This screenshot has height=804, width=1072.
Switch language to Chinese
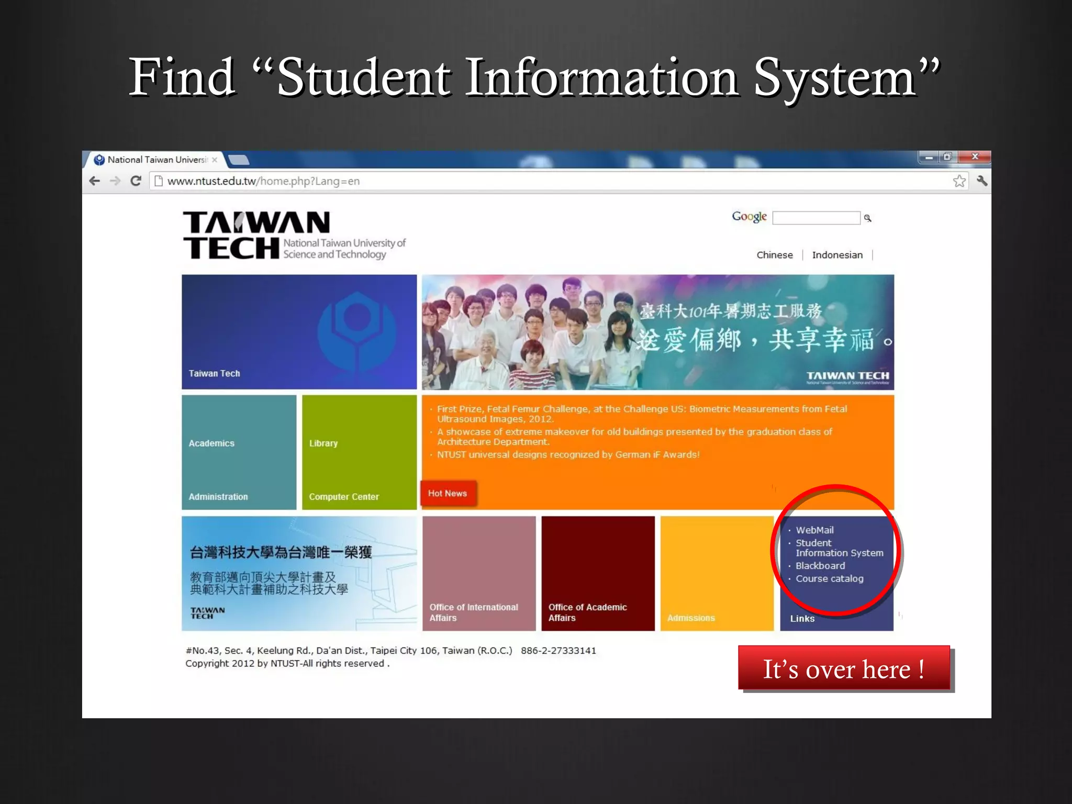(x=774, y=255)
